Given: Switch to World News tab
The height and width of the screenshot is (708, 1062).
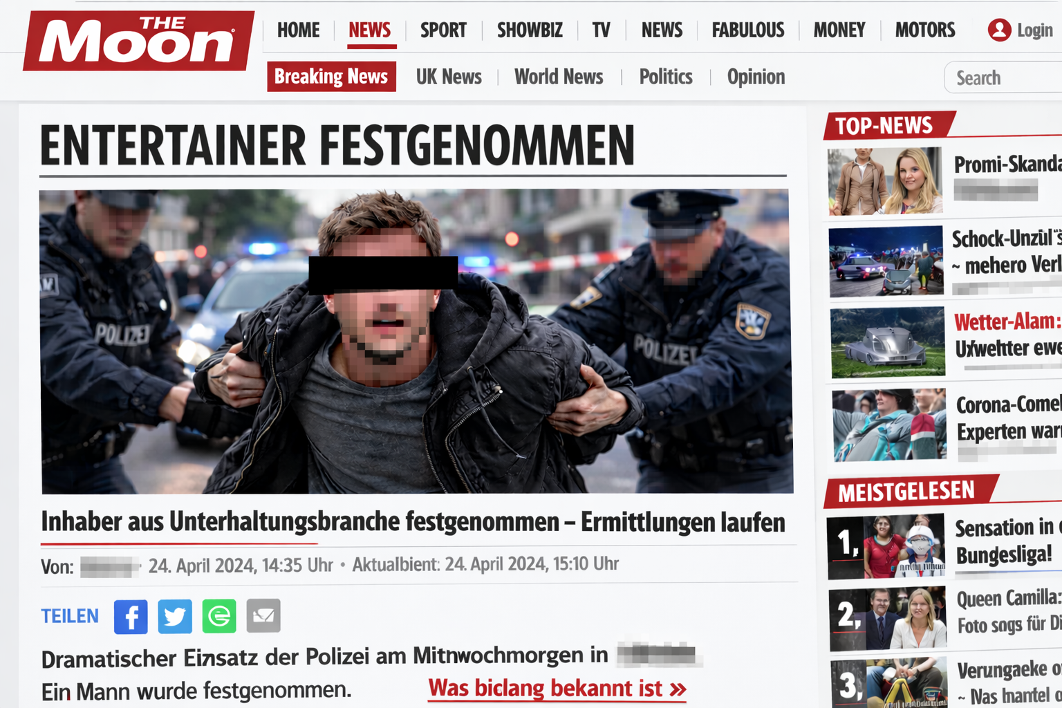Looking at the screenshot, I should [559, 77].
